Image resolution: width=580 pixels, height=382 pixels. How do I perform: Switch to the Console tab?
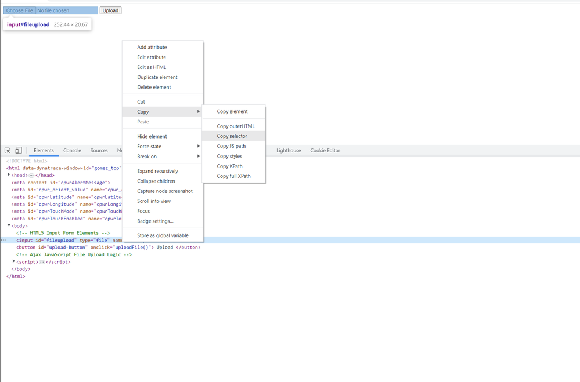[72, 151]
